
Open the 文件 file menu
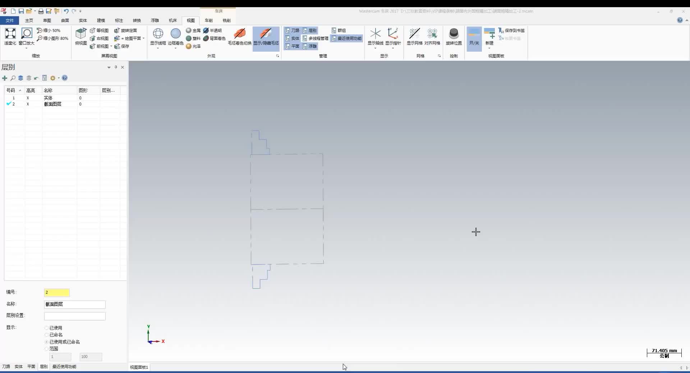(x=10, y=20)
